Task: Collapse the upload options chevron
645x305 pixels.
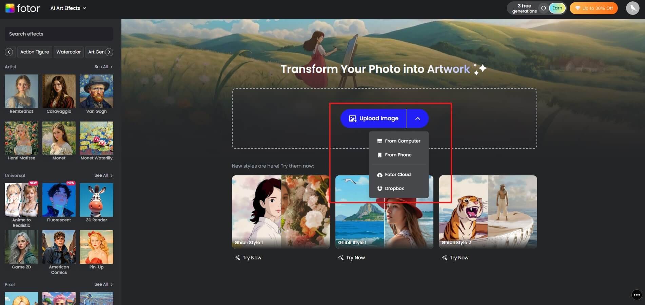Action: [418, 118]
